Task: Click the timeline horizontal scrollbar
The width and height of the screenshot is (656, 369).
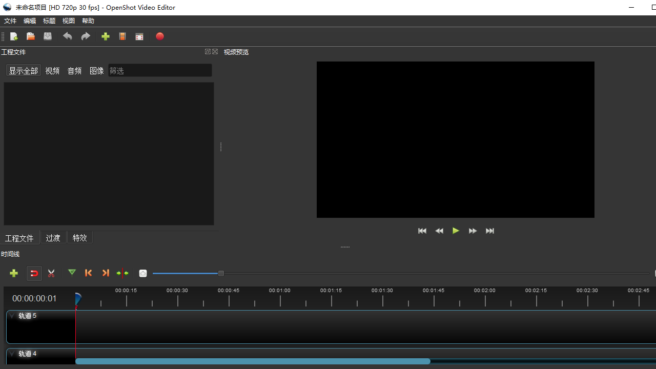Action: click(253, 361)
